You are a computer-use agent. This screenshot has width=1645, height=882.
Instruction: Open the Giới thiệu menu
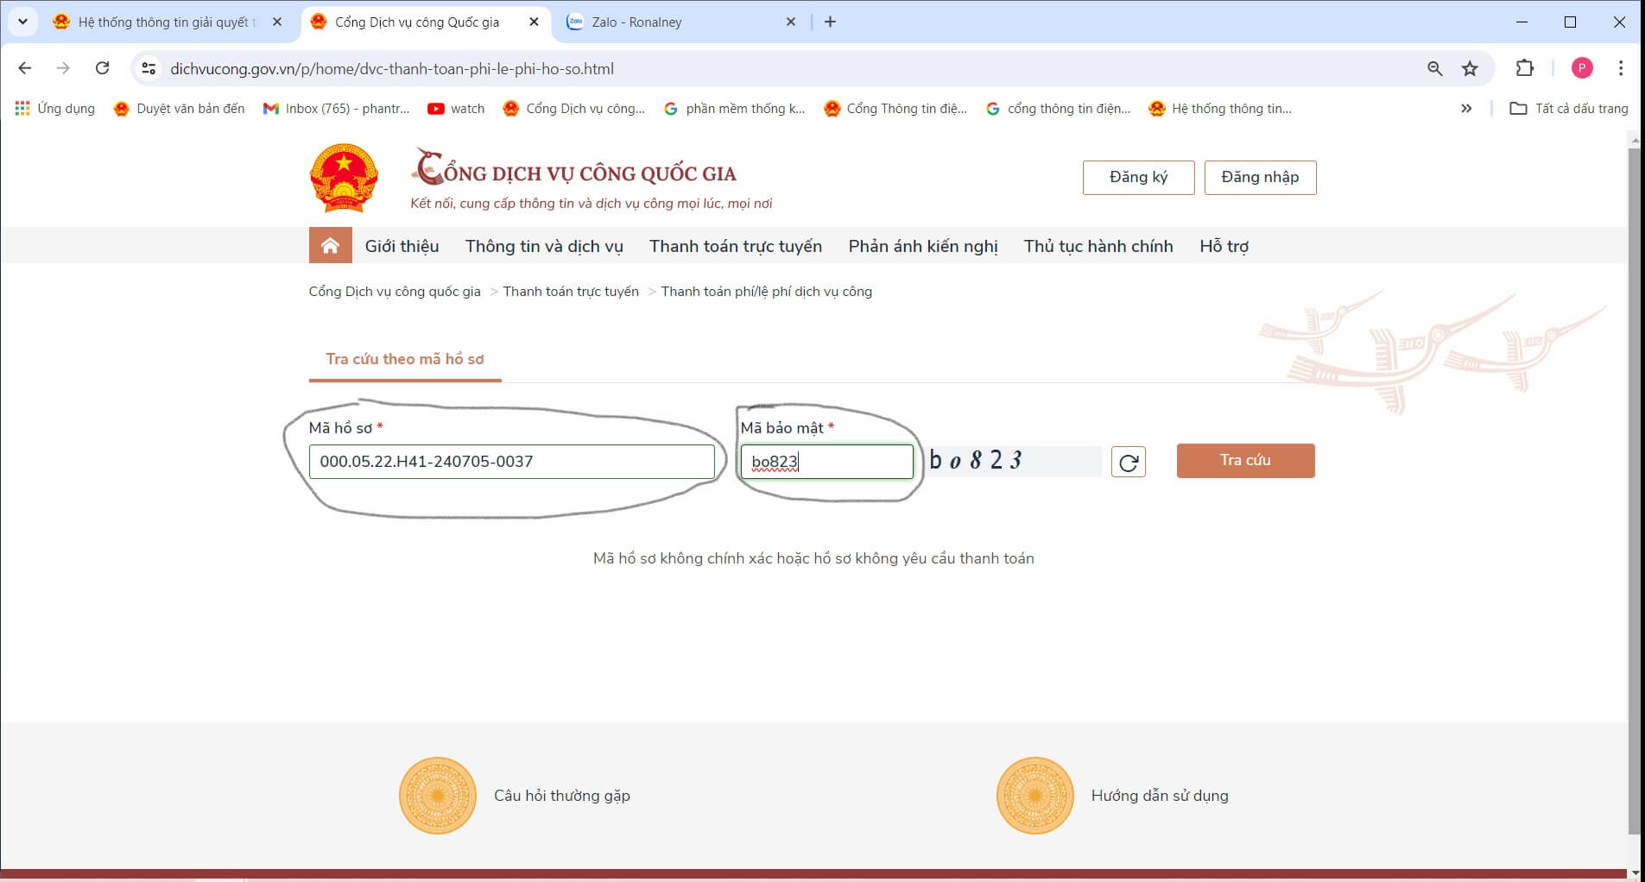coord(402,246)
